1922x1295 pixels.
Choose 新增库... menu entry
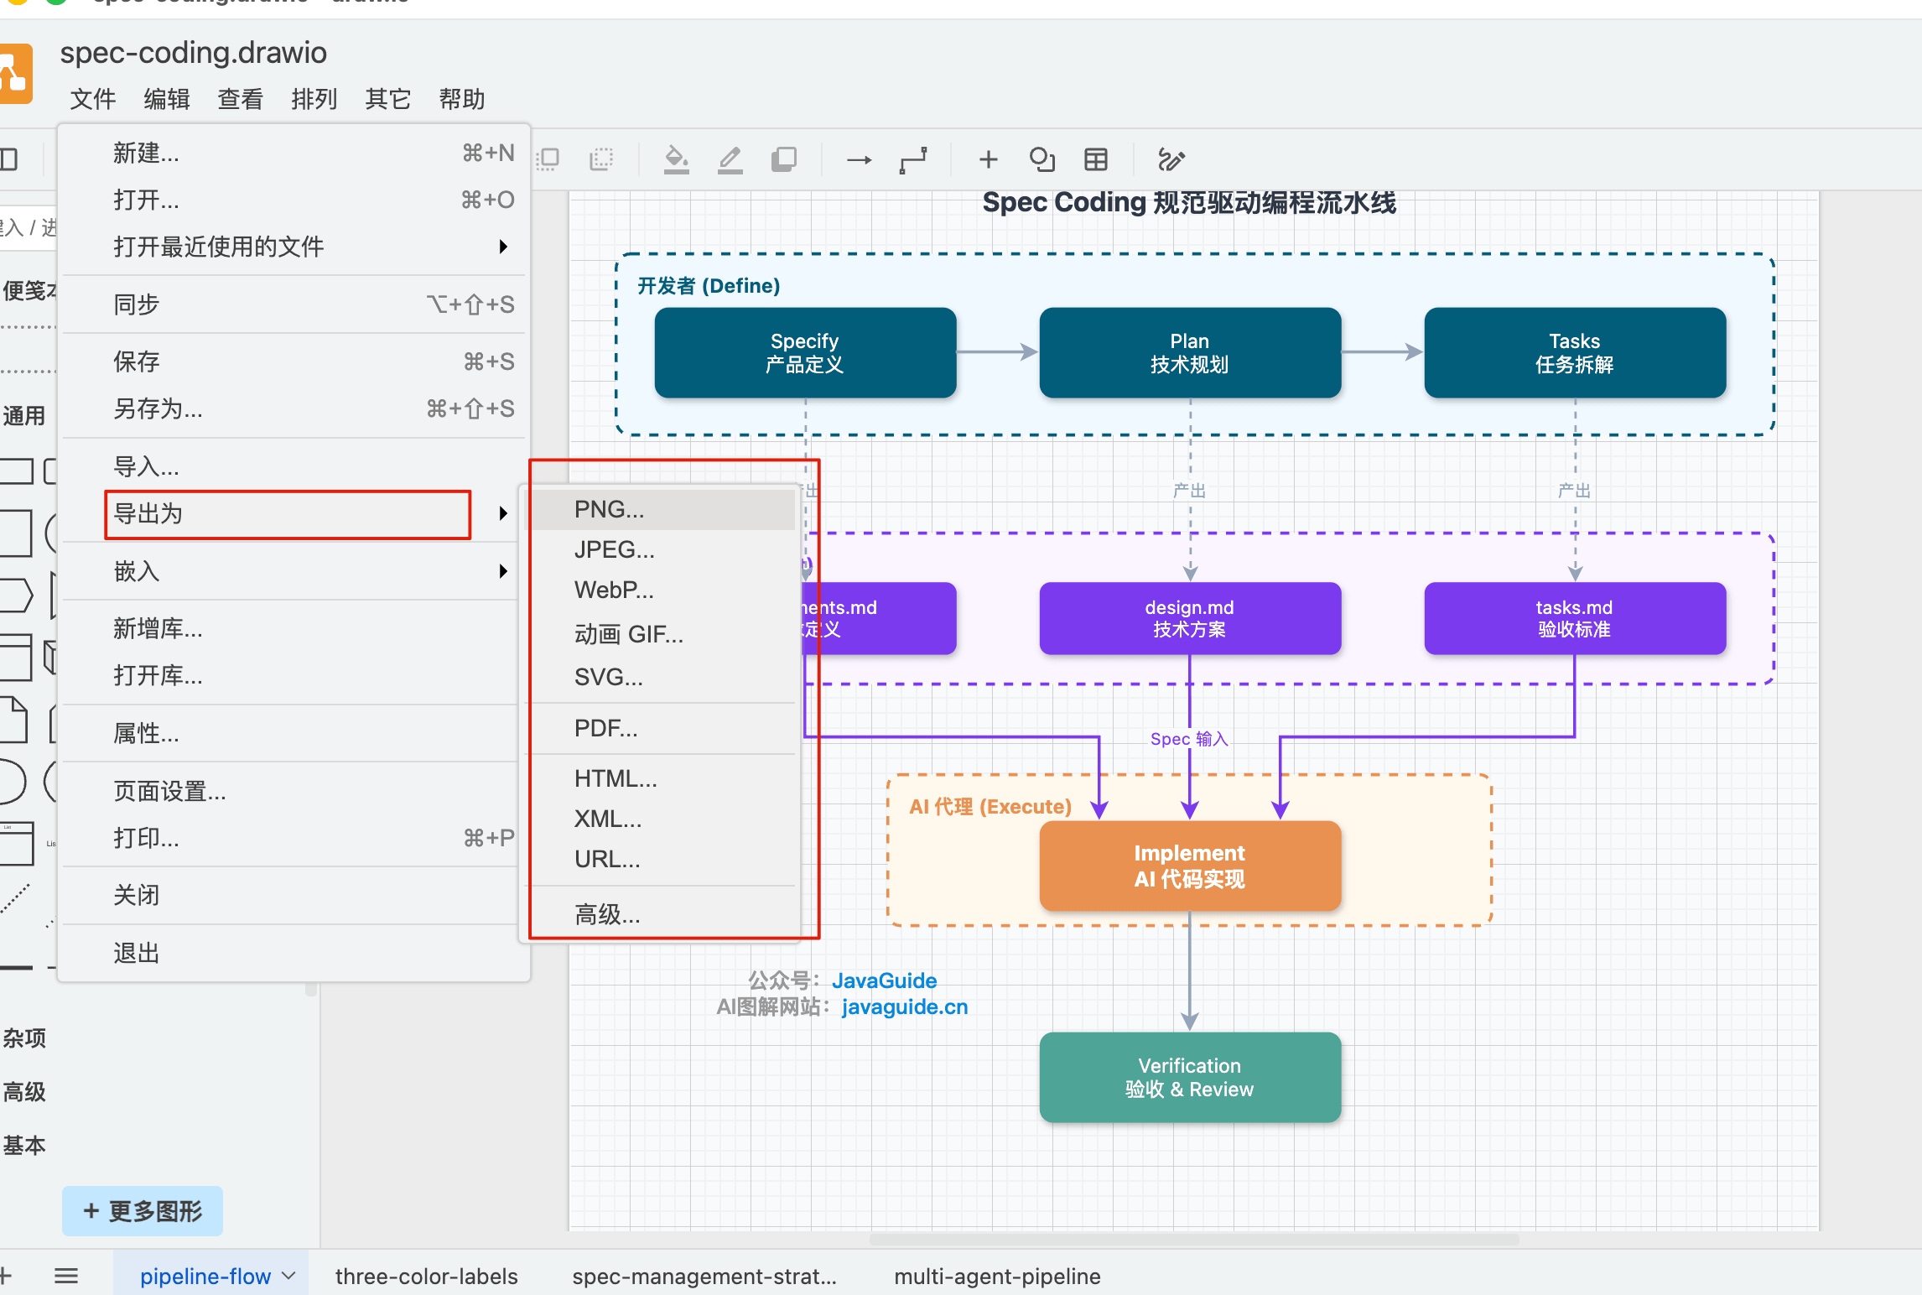click(293, 629)
